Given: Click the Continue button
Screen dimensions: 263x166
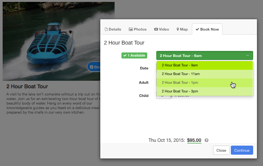Looking at the screenshot, I should point(242,150).
